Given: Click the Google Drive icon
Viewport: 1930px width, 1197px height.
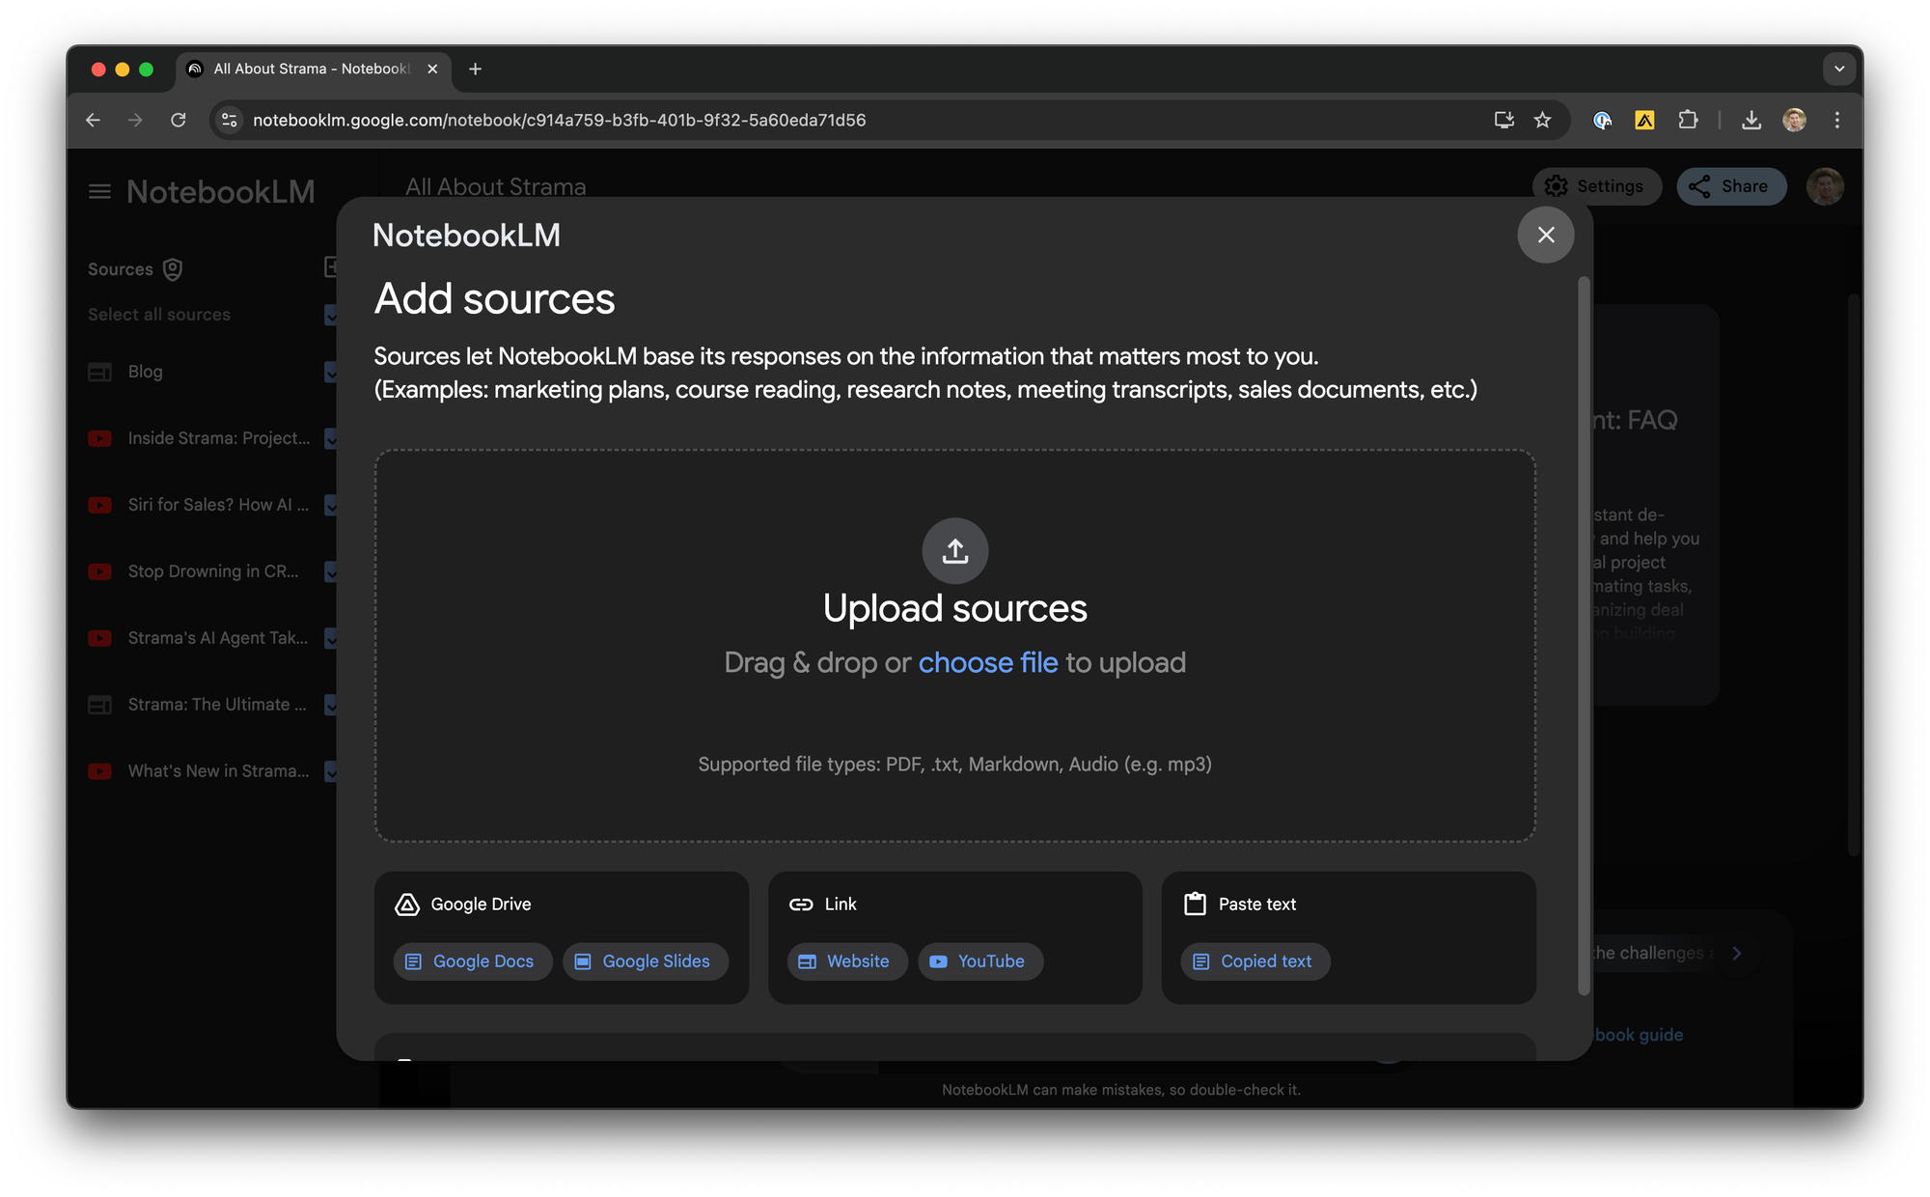Looking at the screenshot, I should click(x=407, y=905).
